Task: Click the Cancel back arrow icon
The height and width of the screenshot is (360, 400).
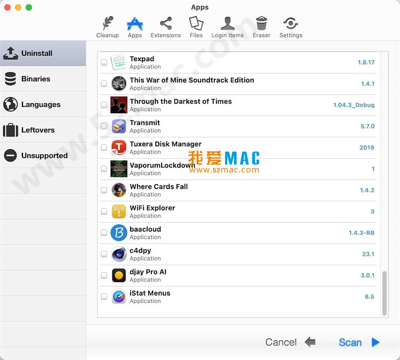Action: pos(310,342)
